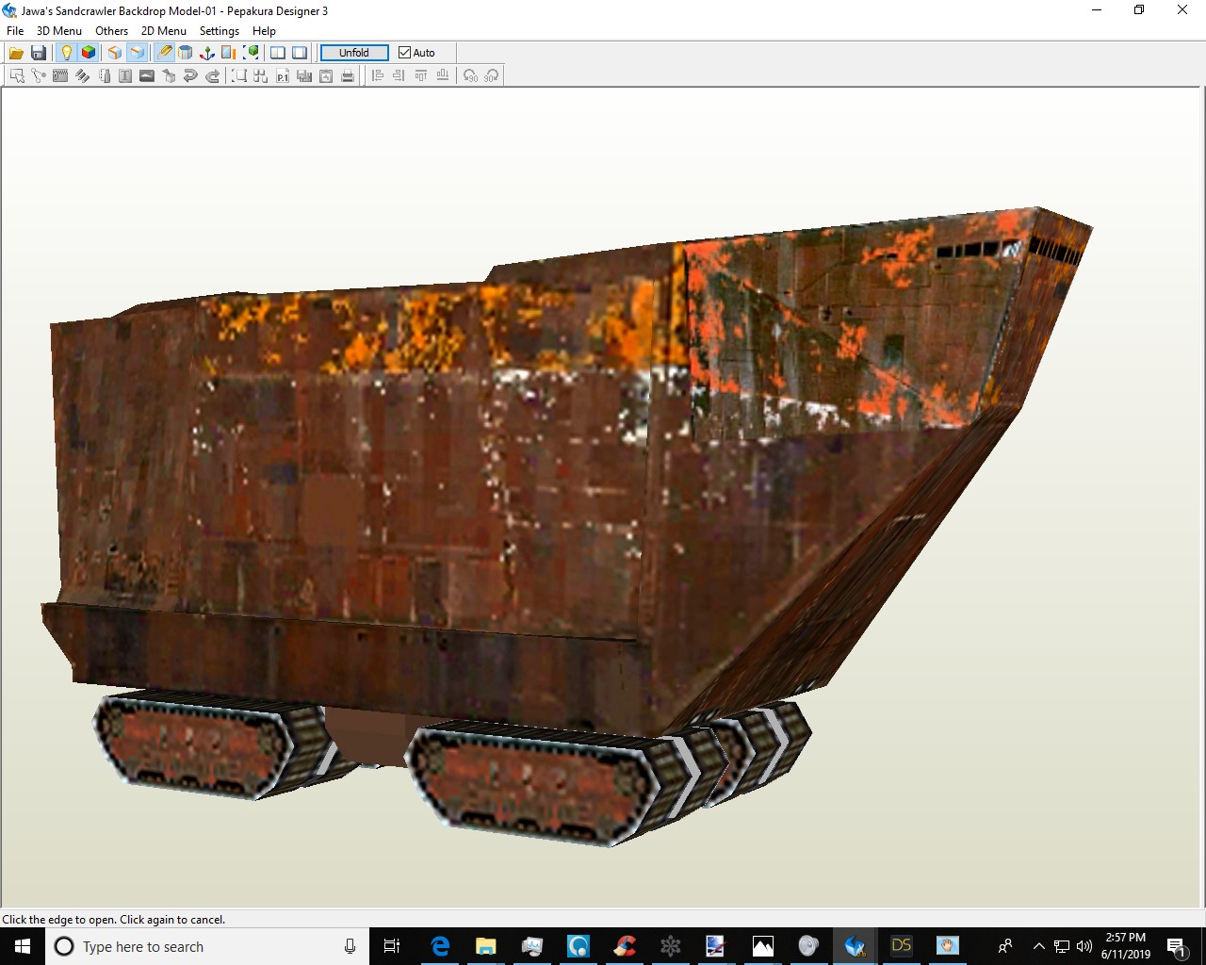Open the Help menu
This screenshot has width=1206, height=965.
(x=264, y=31)
